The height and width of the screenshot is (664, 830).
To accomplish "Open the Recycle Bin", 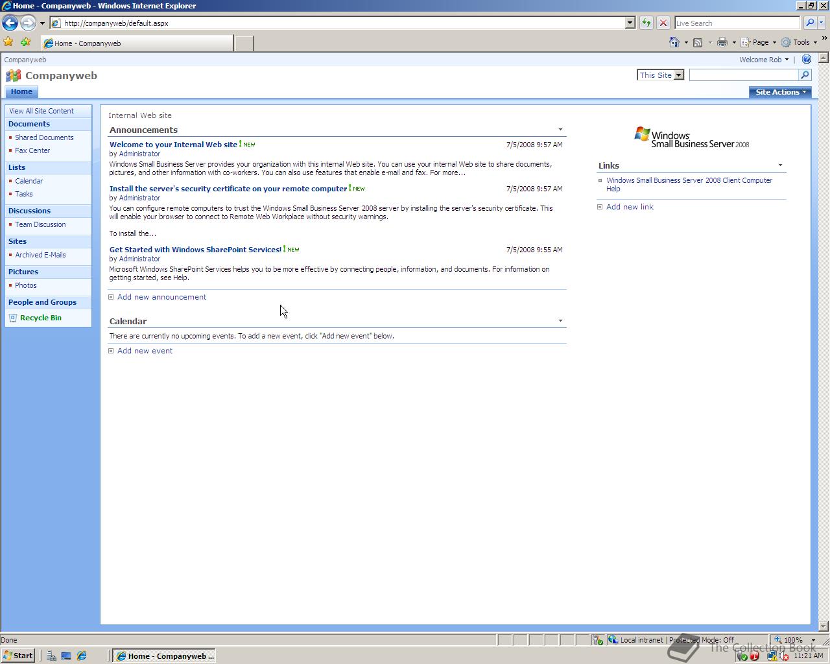I will pos(40,318).
